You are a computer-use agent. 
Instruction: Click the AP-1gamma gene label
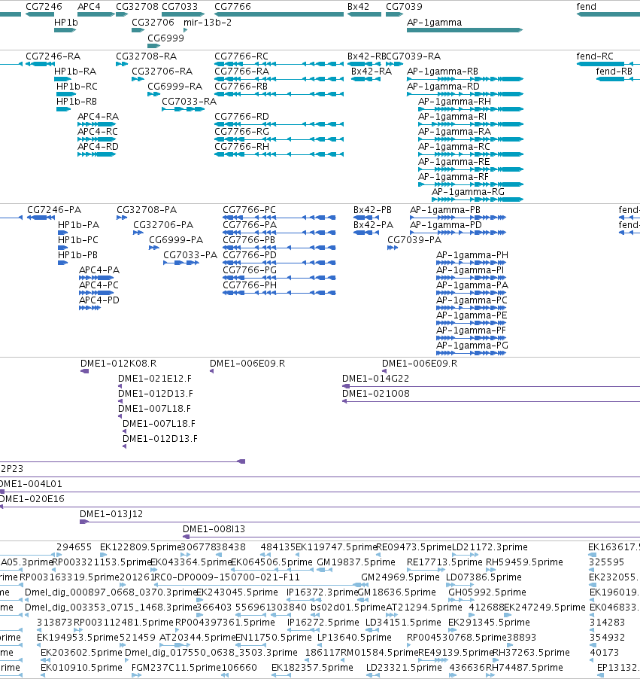434,22
